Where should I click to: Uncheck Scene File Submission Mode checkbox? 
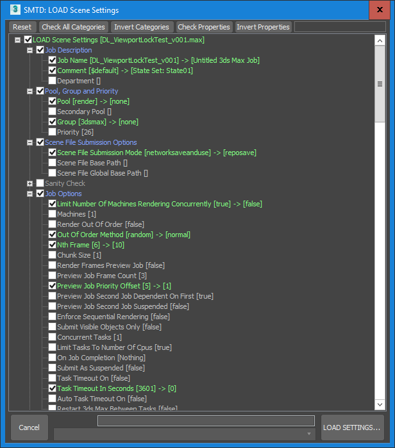[53, 153]
